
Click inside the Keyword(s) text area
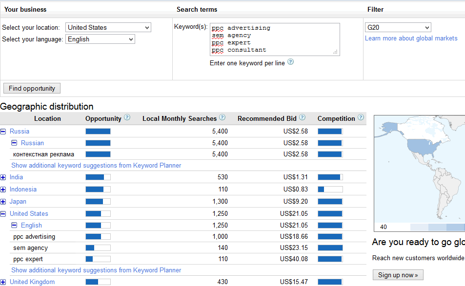click(x=275, y=39)
